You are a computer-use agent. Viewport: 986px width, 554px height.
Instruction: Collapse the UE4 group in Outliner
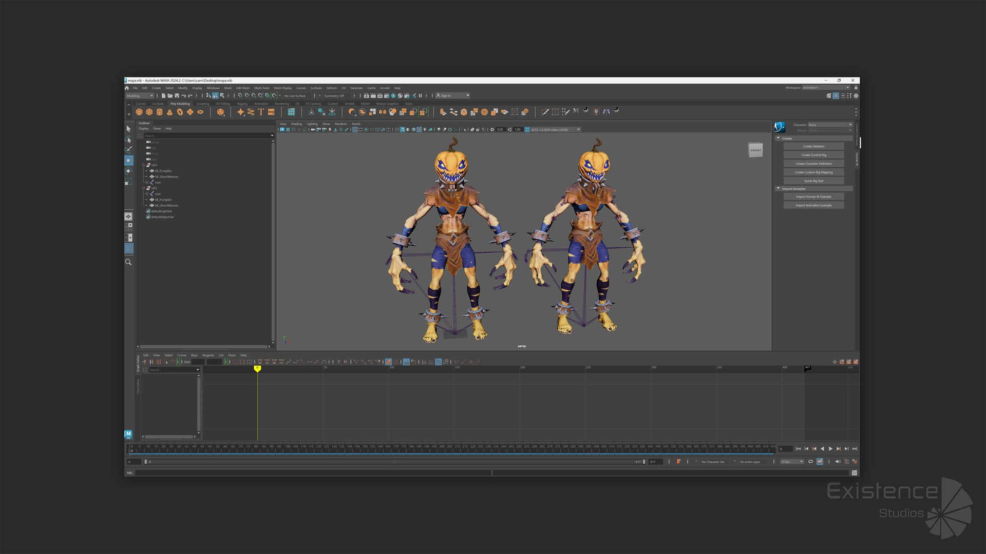143,165
